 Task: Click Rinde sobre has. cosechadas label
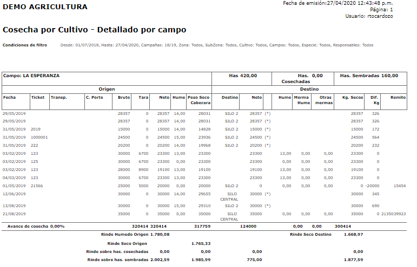[x=117, y=252]
